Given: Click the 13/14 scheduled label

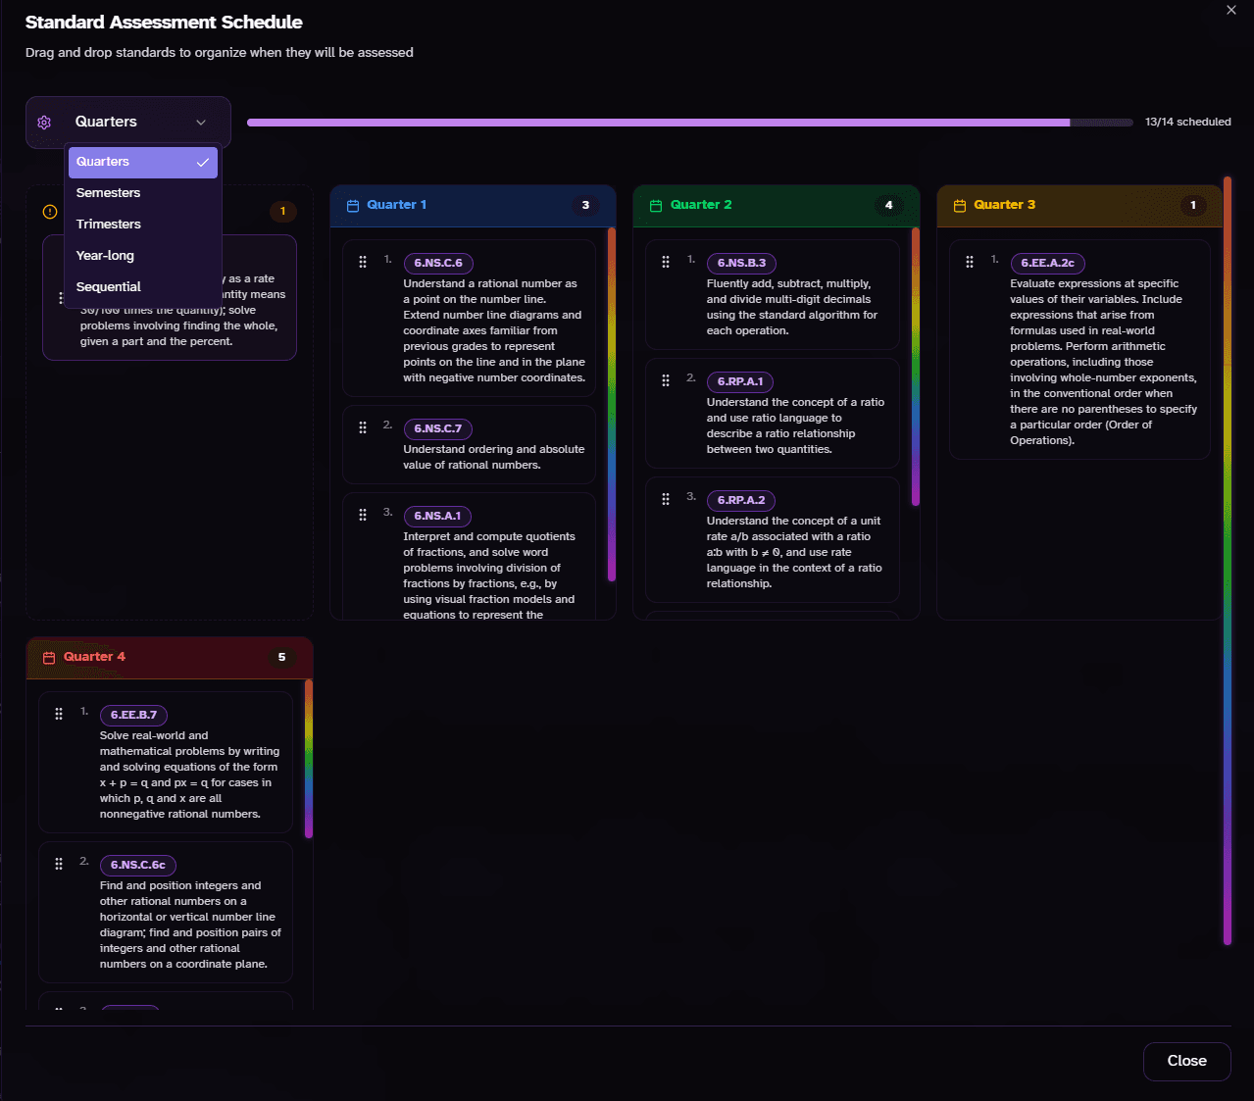Looking at the screenshot, I should 1187,123.
